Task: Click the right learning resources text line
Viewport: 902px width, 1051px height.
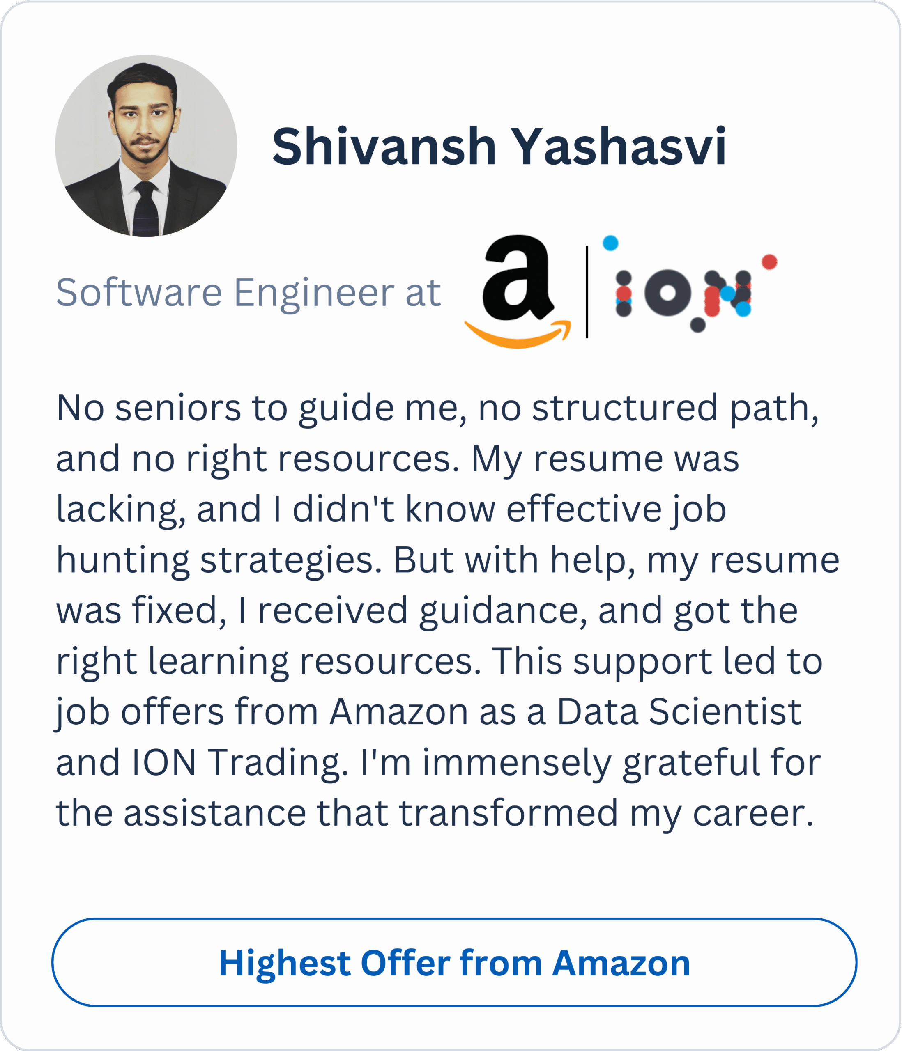Action: click(x=268, y=661)
